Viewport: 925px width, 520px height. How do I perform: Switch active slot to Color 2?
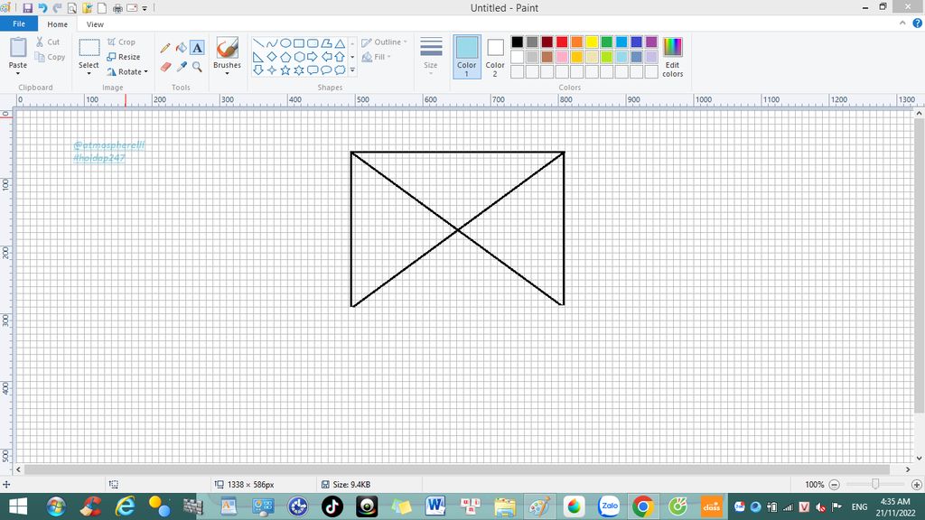495,55
